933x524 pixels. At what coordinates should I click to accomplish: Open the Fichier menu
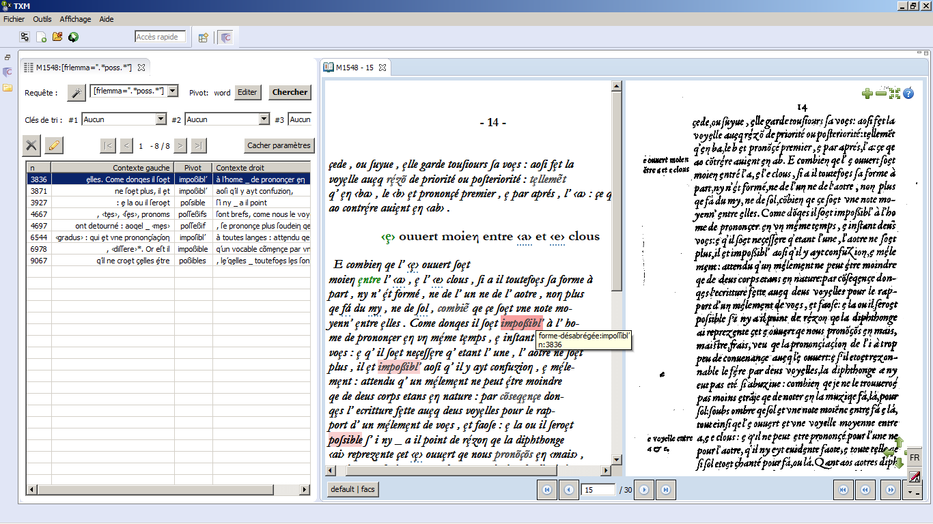14,19
